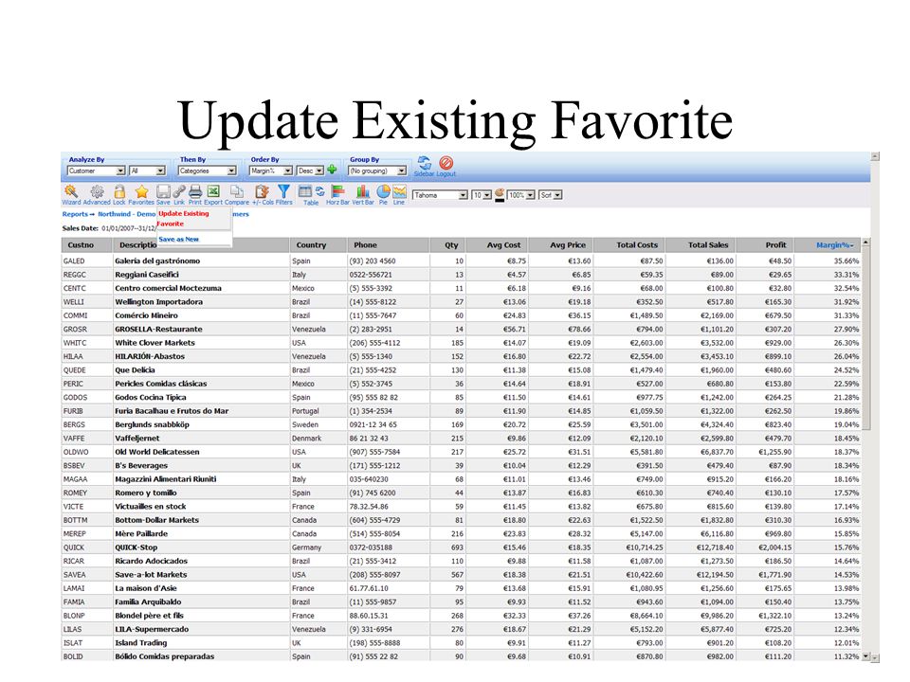The width and height of the screenshot is (910, 682).
Task: Click the table scrollbar up arrow
Action: [865, 242]
